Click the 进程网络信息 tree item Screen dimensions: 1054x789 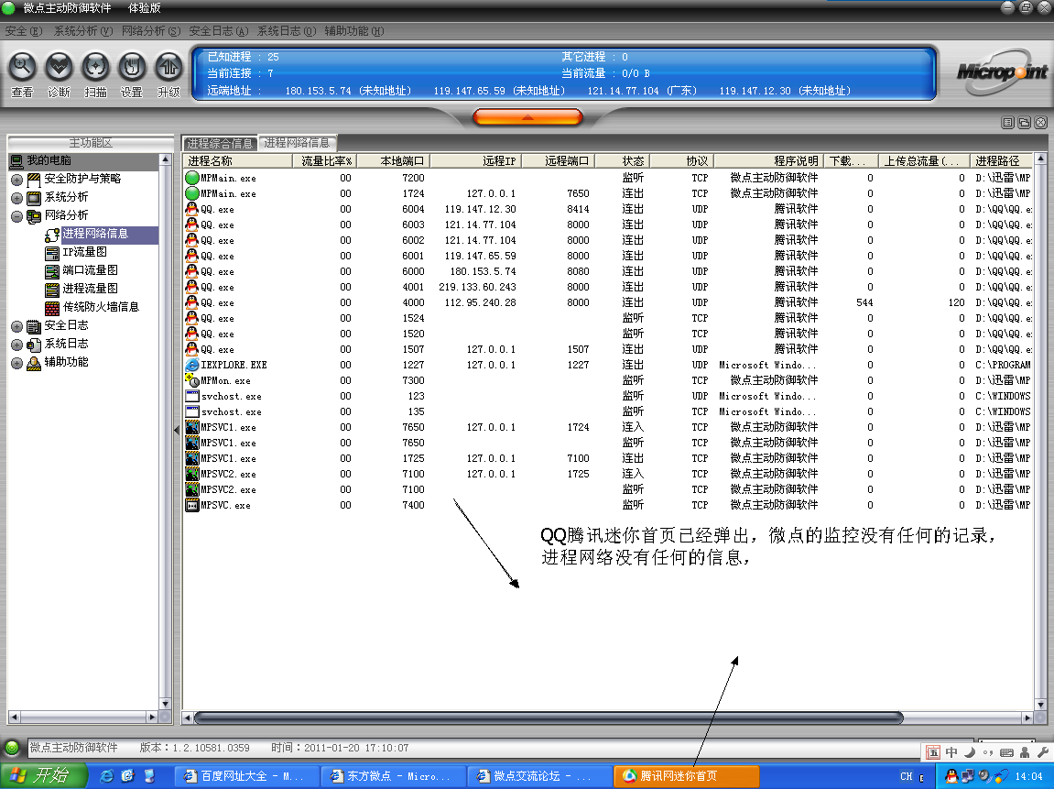click(x=95, y=234)
